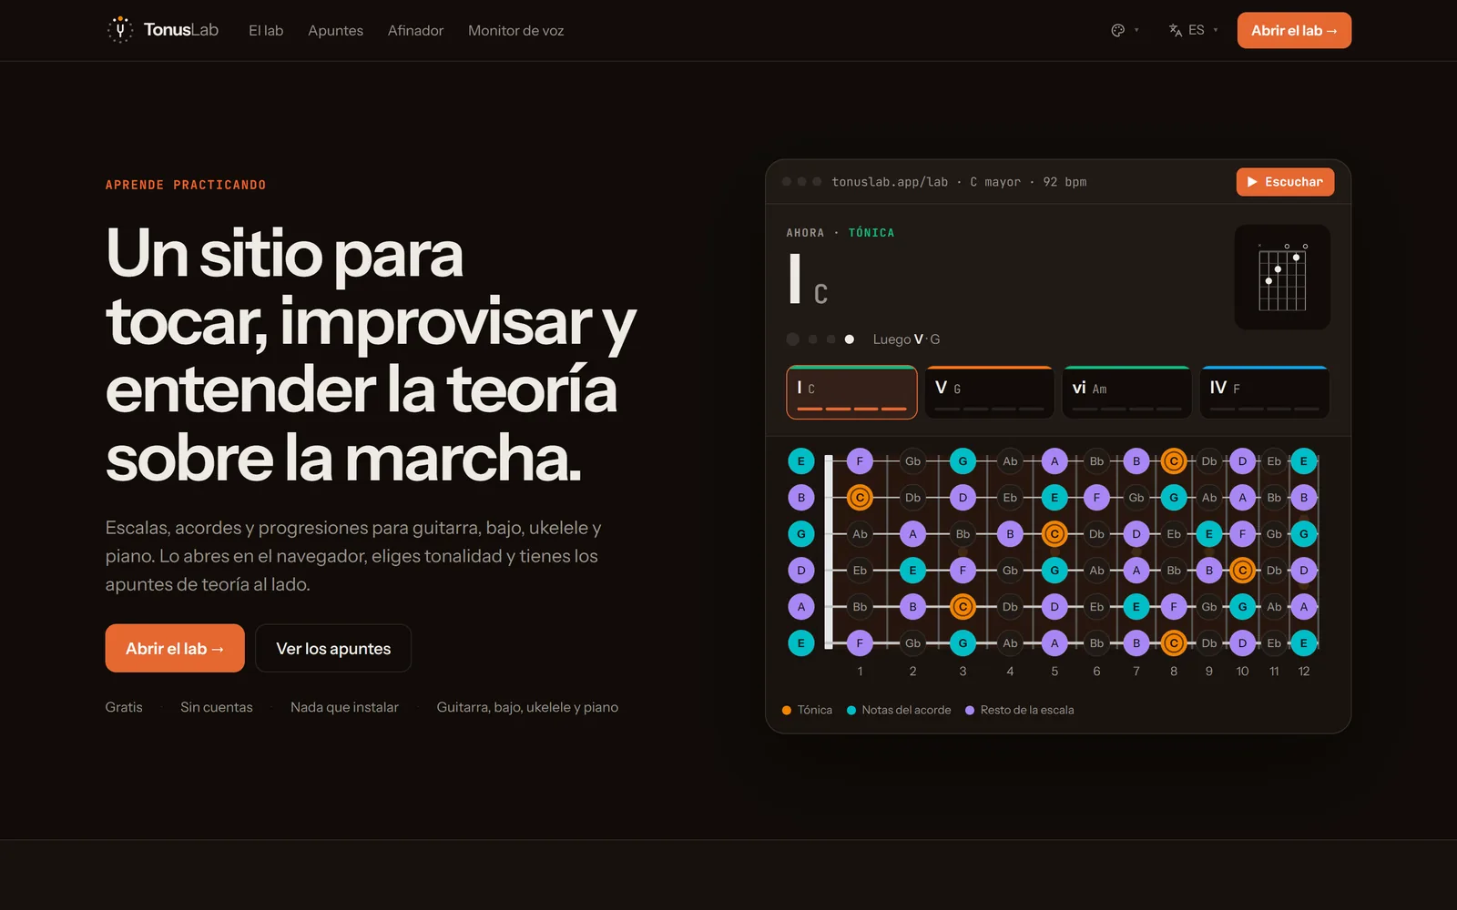Click the fret number 12 label

[x=1304, y=672]
